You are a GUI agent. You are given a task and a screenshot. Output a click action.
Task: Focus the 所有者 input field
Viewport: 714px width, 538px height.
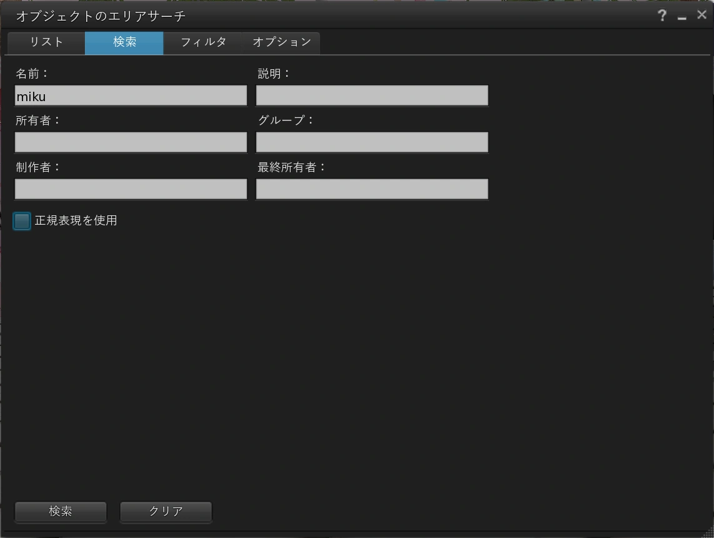pyautogui.click(x=131, y=142)
